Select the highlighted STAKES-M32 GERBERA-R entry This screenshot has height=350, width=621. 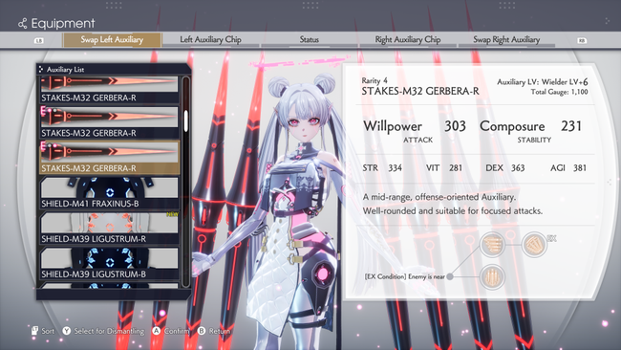pyautogui.click(x=110, y=157)
